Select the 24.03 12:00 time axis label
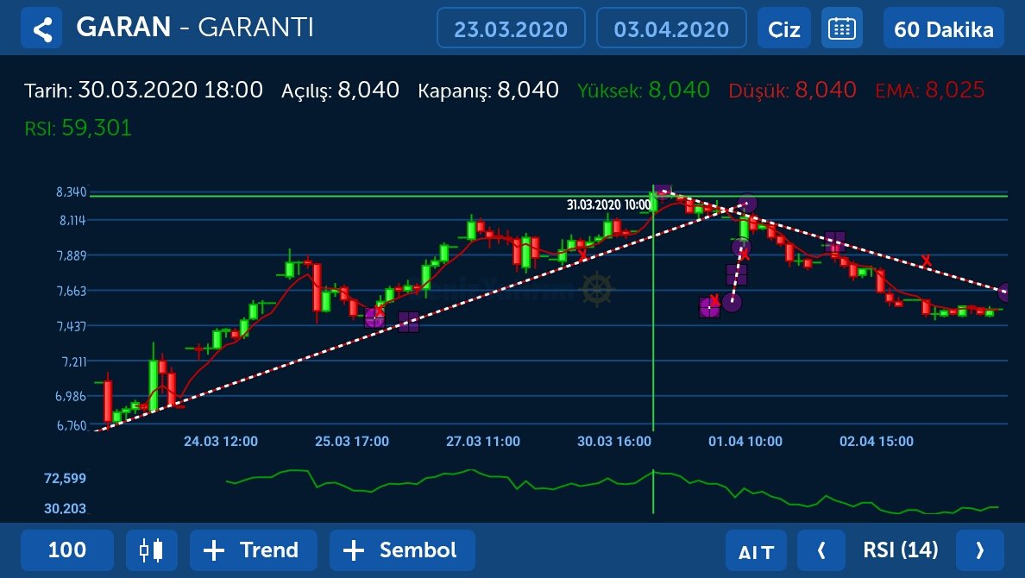The height and width of the screenshot is (578, 1025). click(220, 442)
